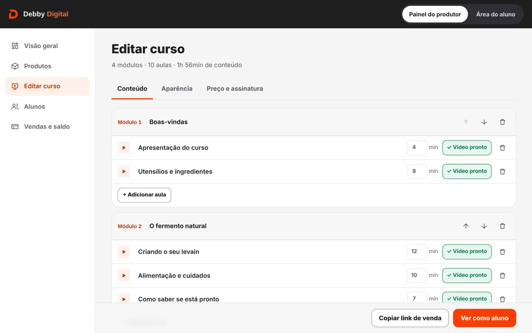Move Módulo 2 O fermento natural up
The width and height of the screenshot is (532, 333).
(x=466, y=226)
